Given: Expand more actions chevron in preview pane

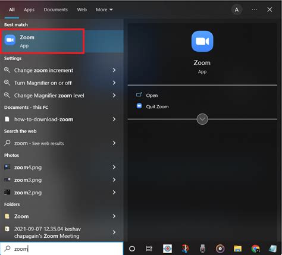Looking at the screenshot, I should coord(202,119).
